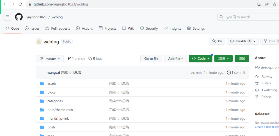
Task: Click the lock icon in the address bar
Action: click(x=30, y=4)
